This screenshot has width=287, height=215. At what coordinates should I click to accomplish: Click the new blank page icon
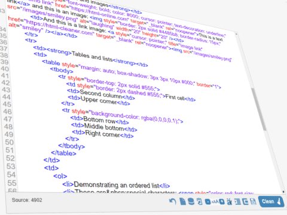(182, 201)
